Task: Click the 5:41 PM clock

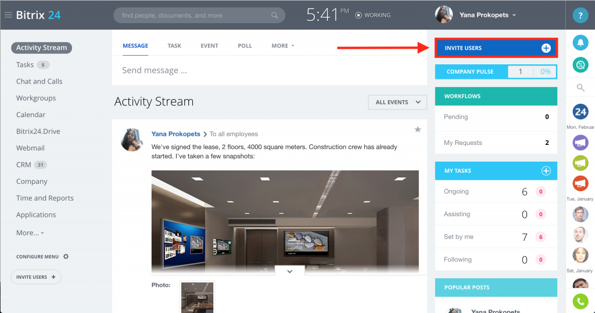Action: point(328,15)
